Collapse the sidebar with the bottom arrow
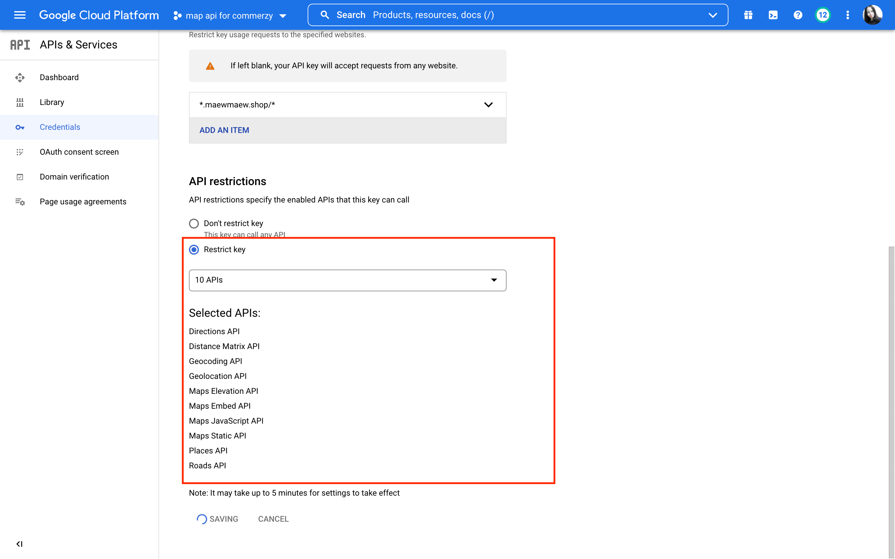 [x=20, y=543]
